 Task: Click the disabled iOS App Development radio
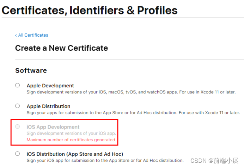17,126
